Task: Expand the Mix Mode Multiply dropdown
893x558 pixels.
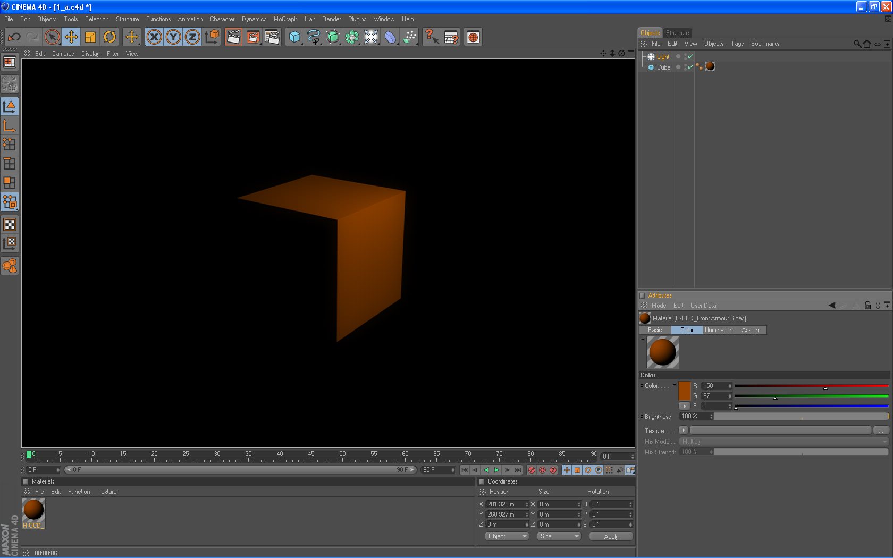Action: (x=784, y=442)
